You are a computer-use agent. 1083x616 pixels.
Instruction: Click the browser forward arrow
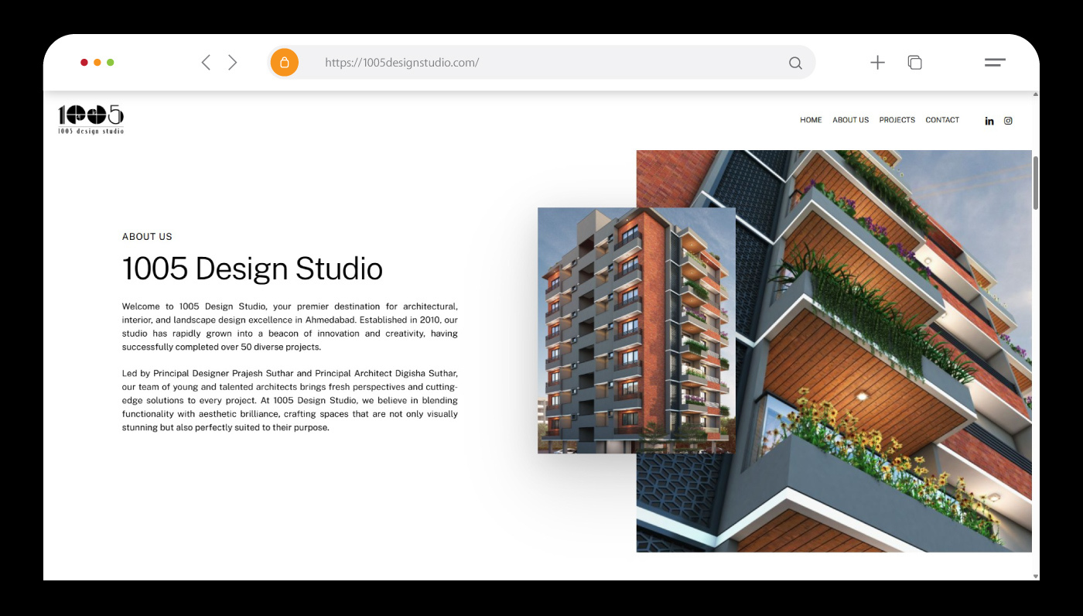[x=232, y=63]
